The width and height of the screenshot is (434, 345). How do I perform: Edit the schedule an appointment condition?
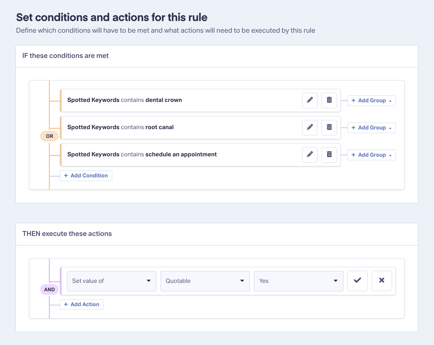coord(310,155)
